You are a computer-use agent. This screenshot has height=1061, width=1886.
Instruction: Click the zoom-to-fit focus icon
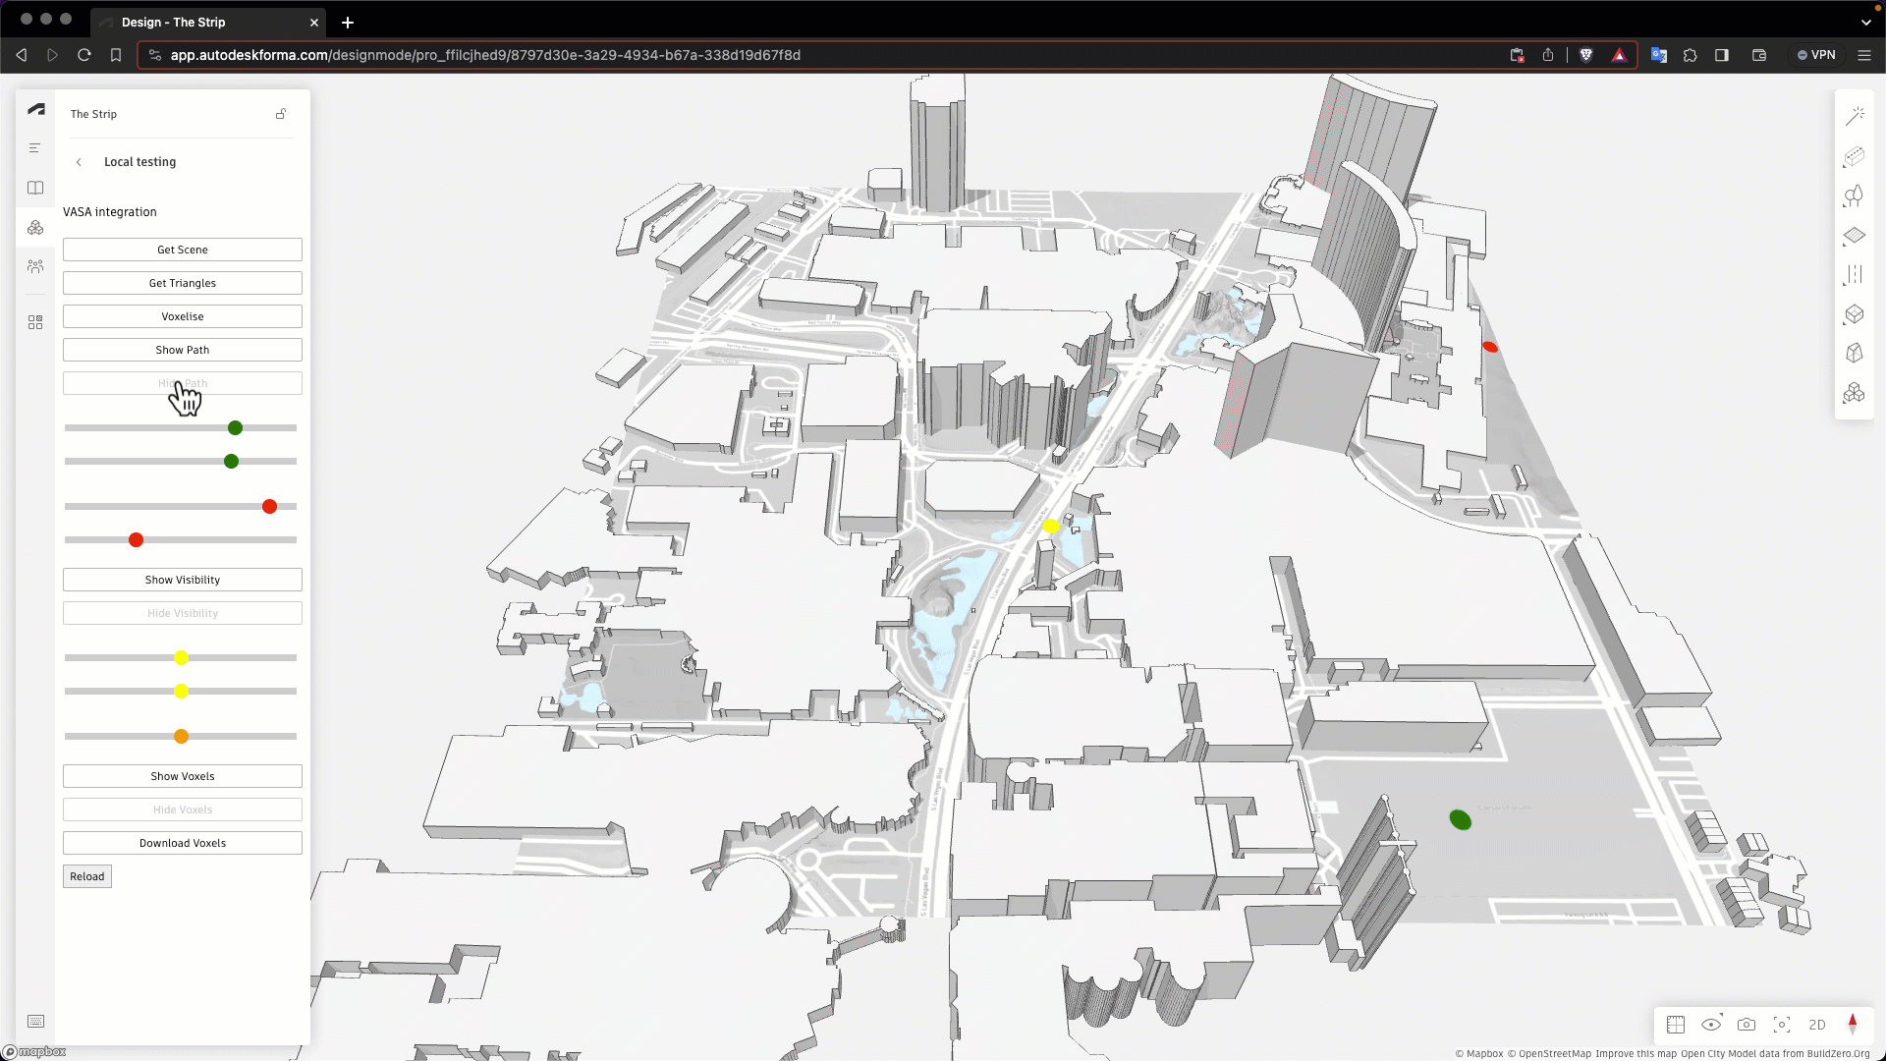coord(1781,1025)
